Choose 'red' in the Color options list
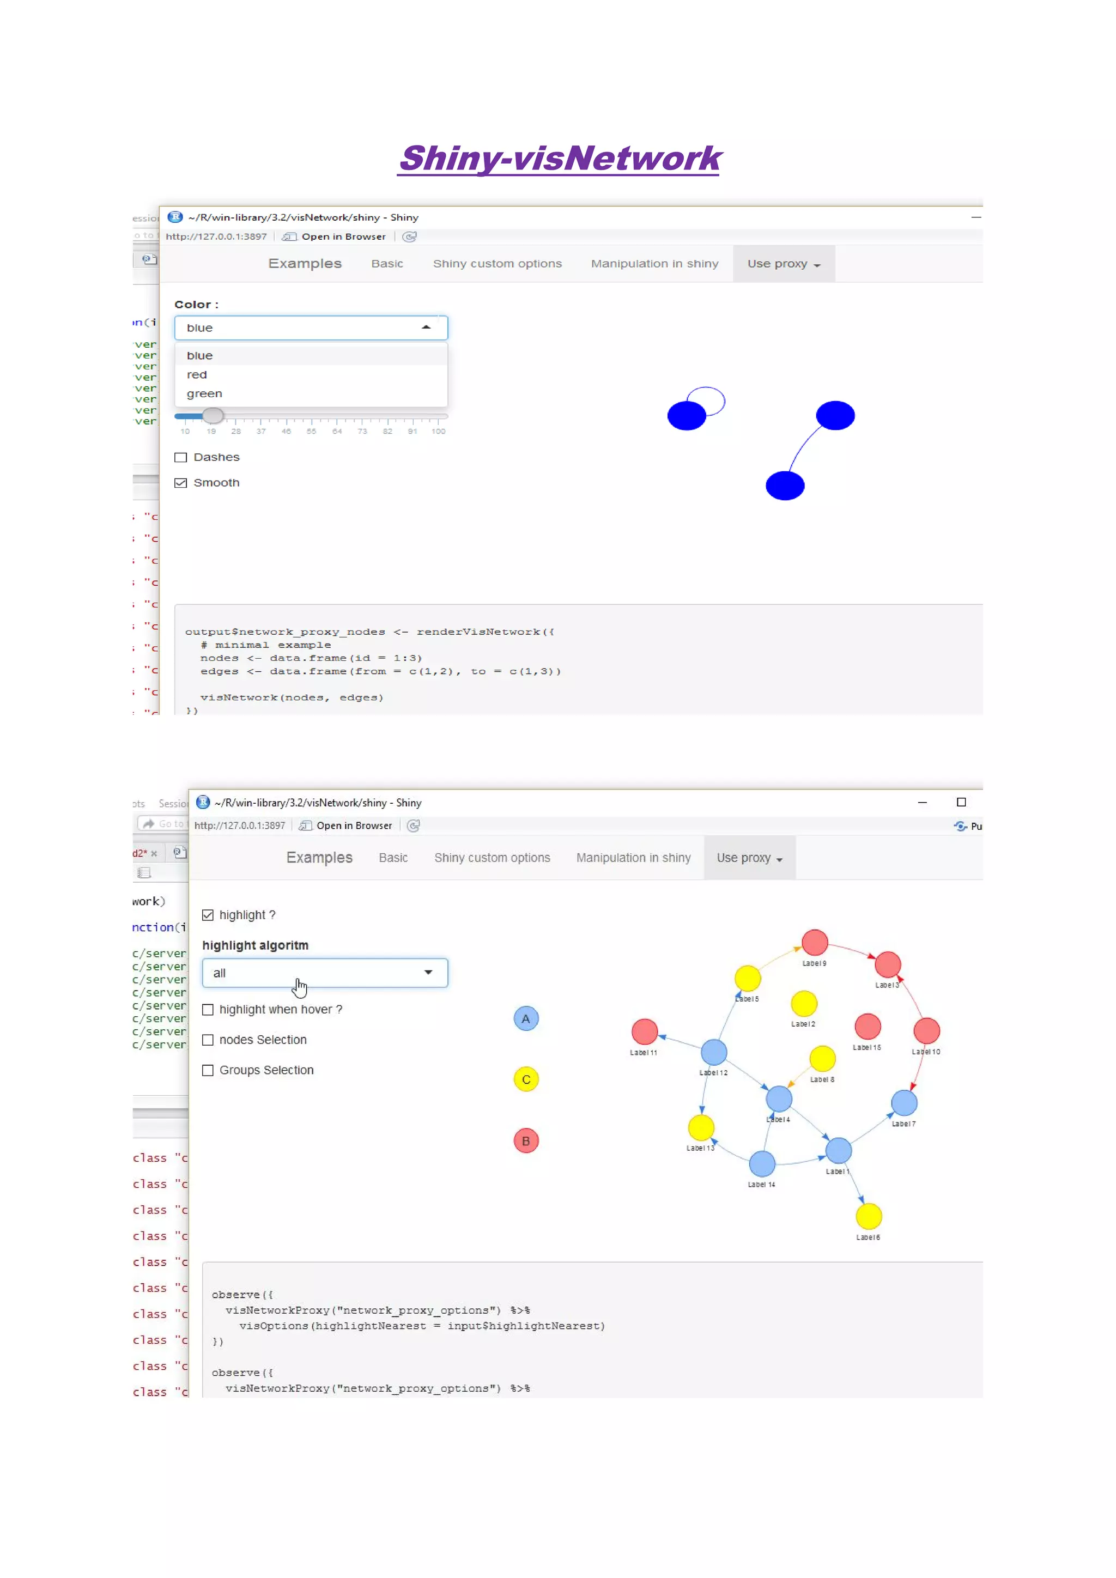This screenshot has width=1116, height=1578. pyautogui.click(x=311, y=374)
